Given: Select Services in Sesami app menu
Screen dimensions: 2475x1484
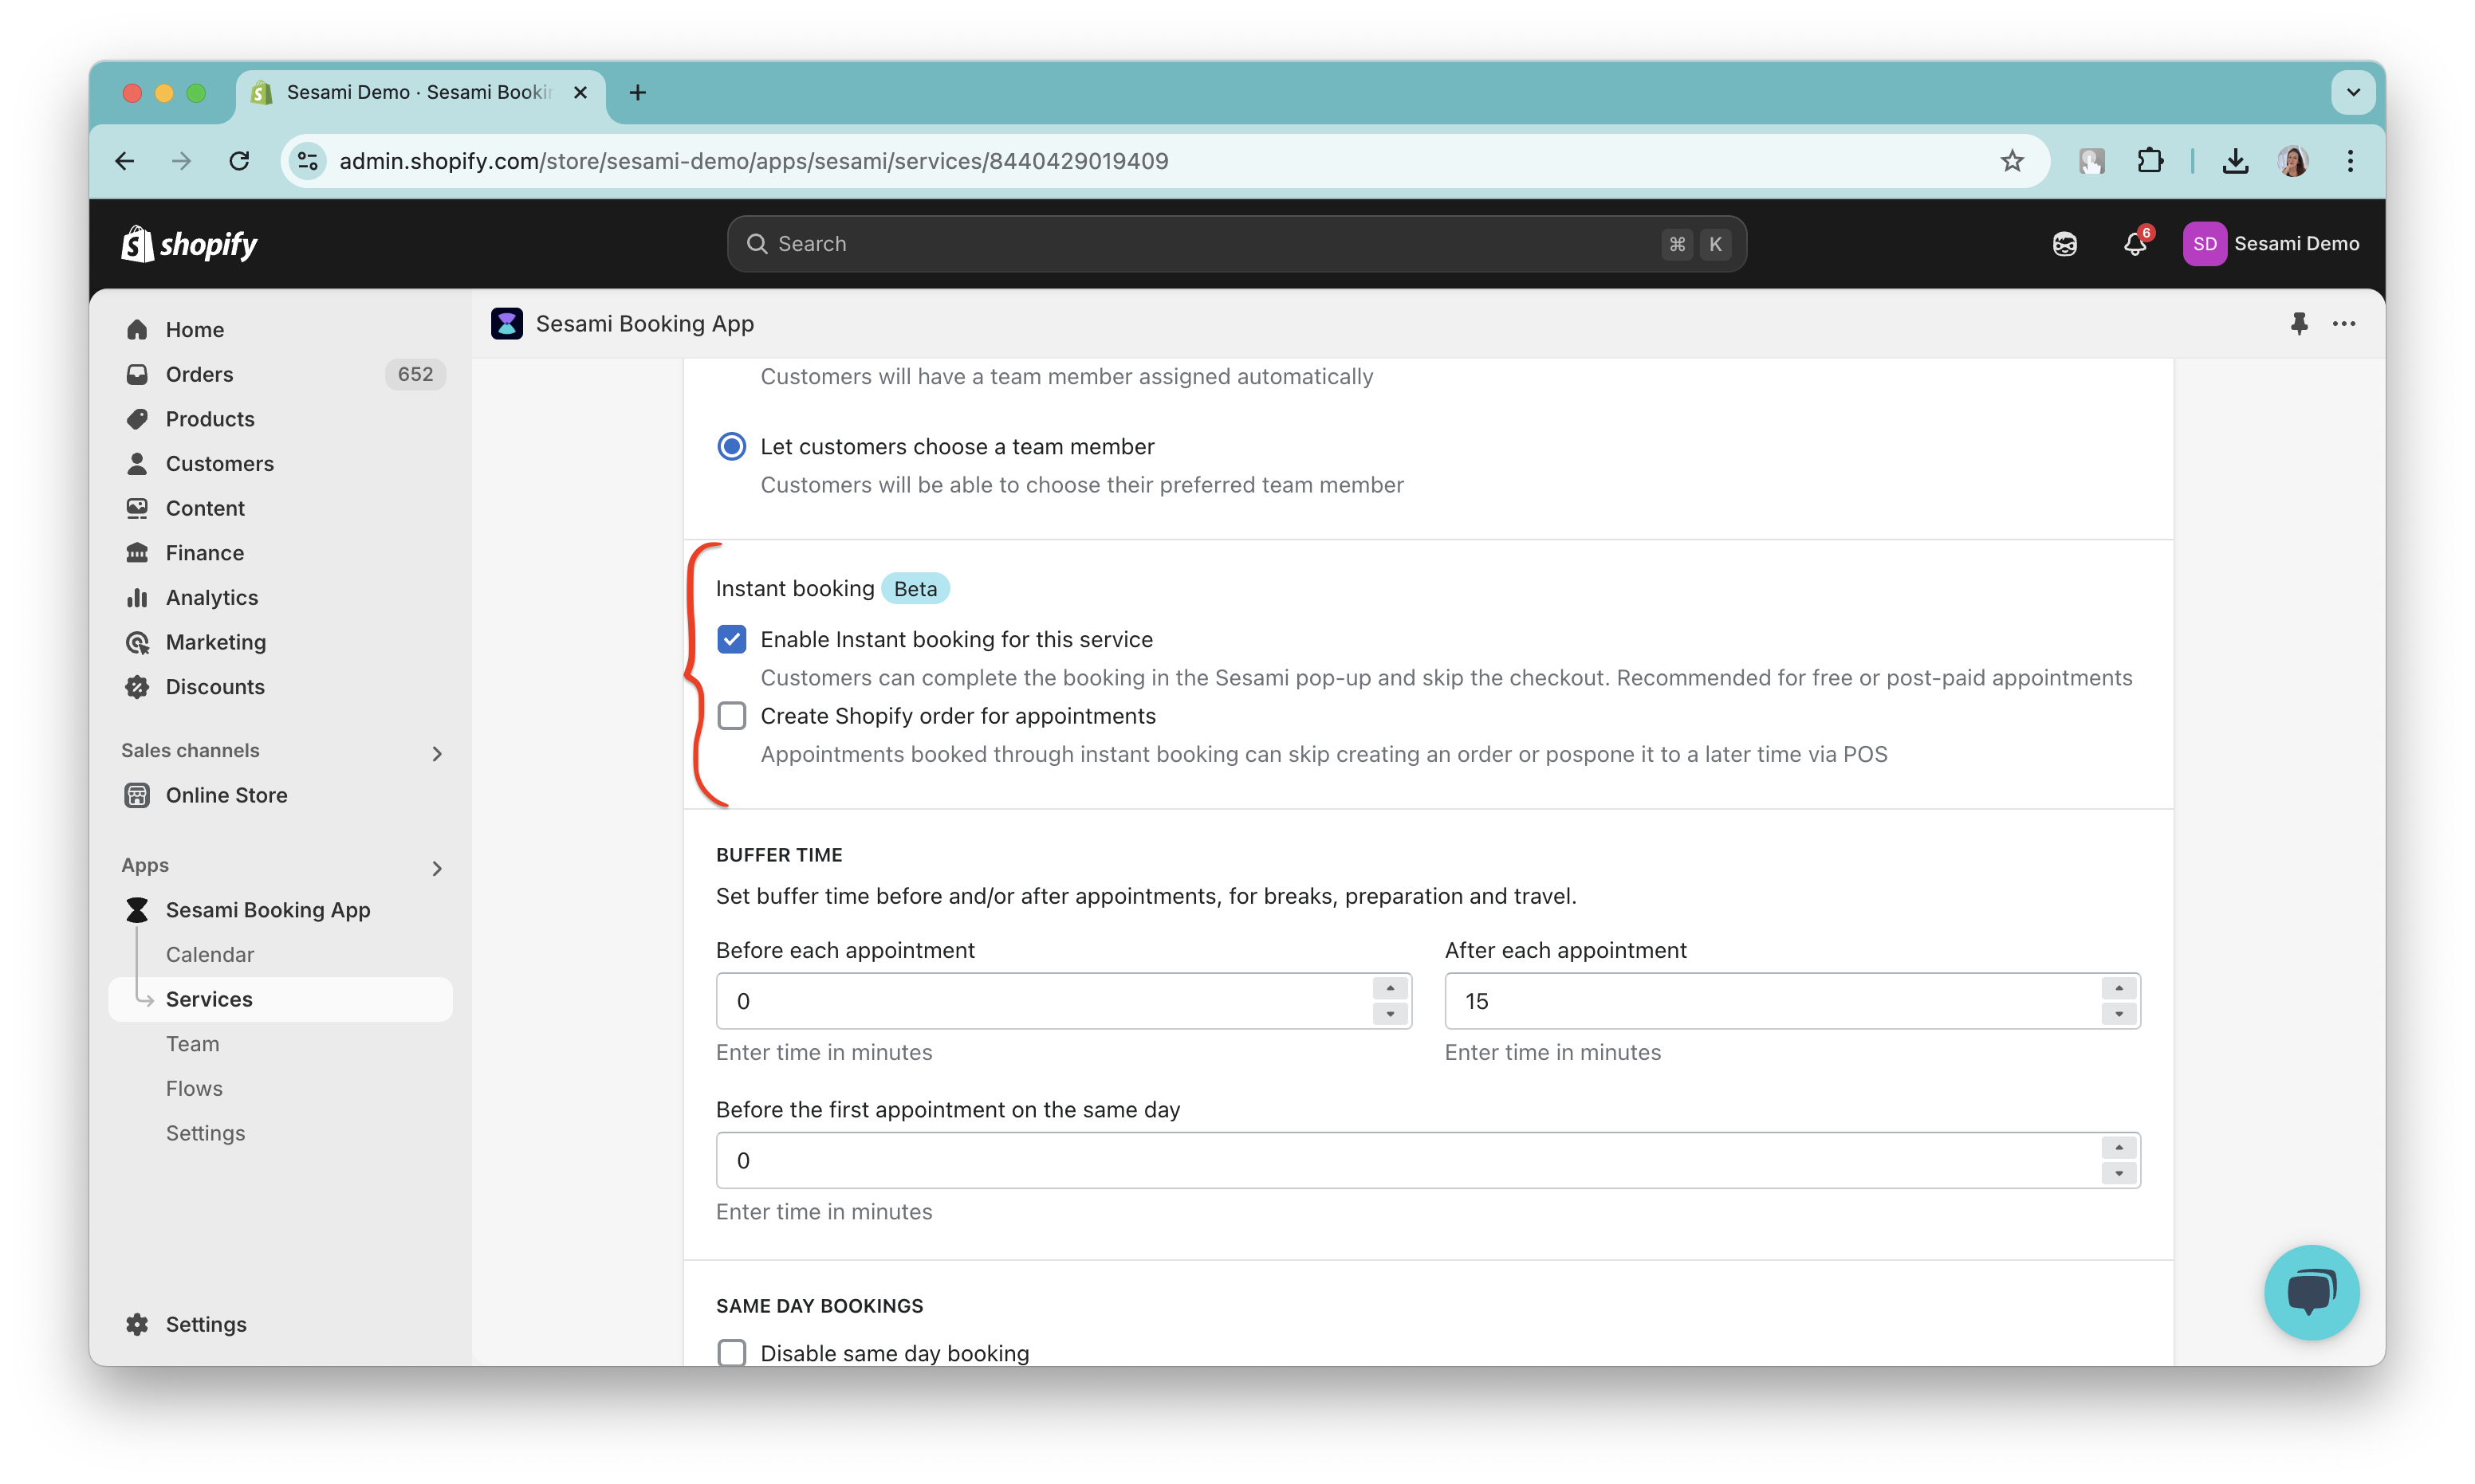Looking at the screenshot, I should tap(280, 999).
